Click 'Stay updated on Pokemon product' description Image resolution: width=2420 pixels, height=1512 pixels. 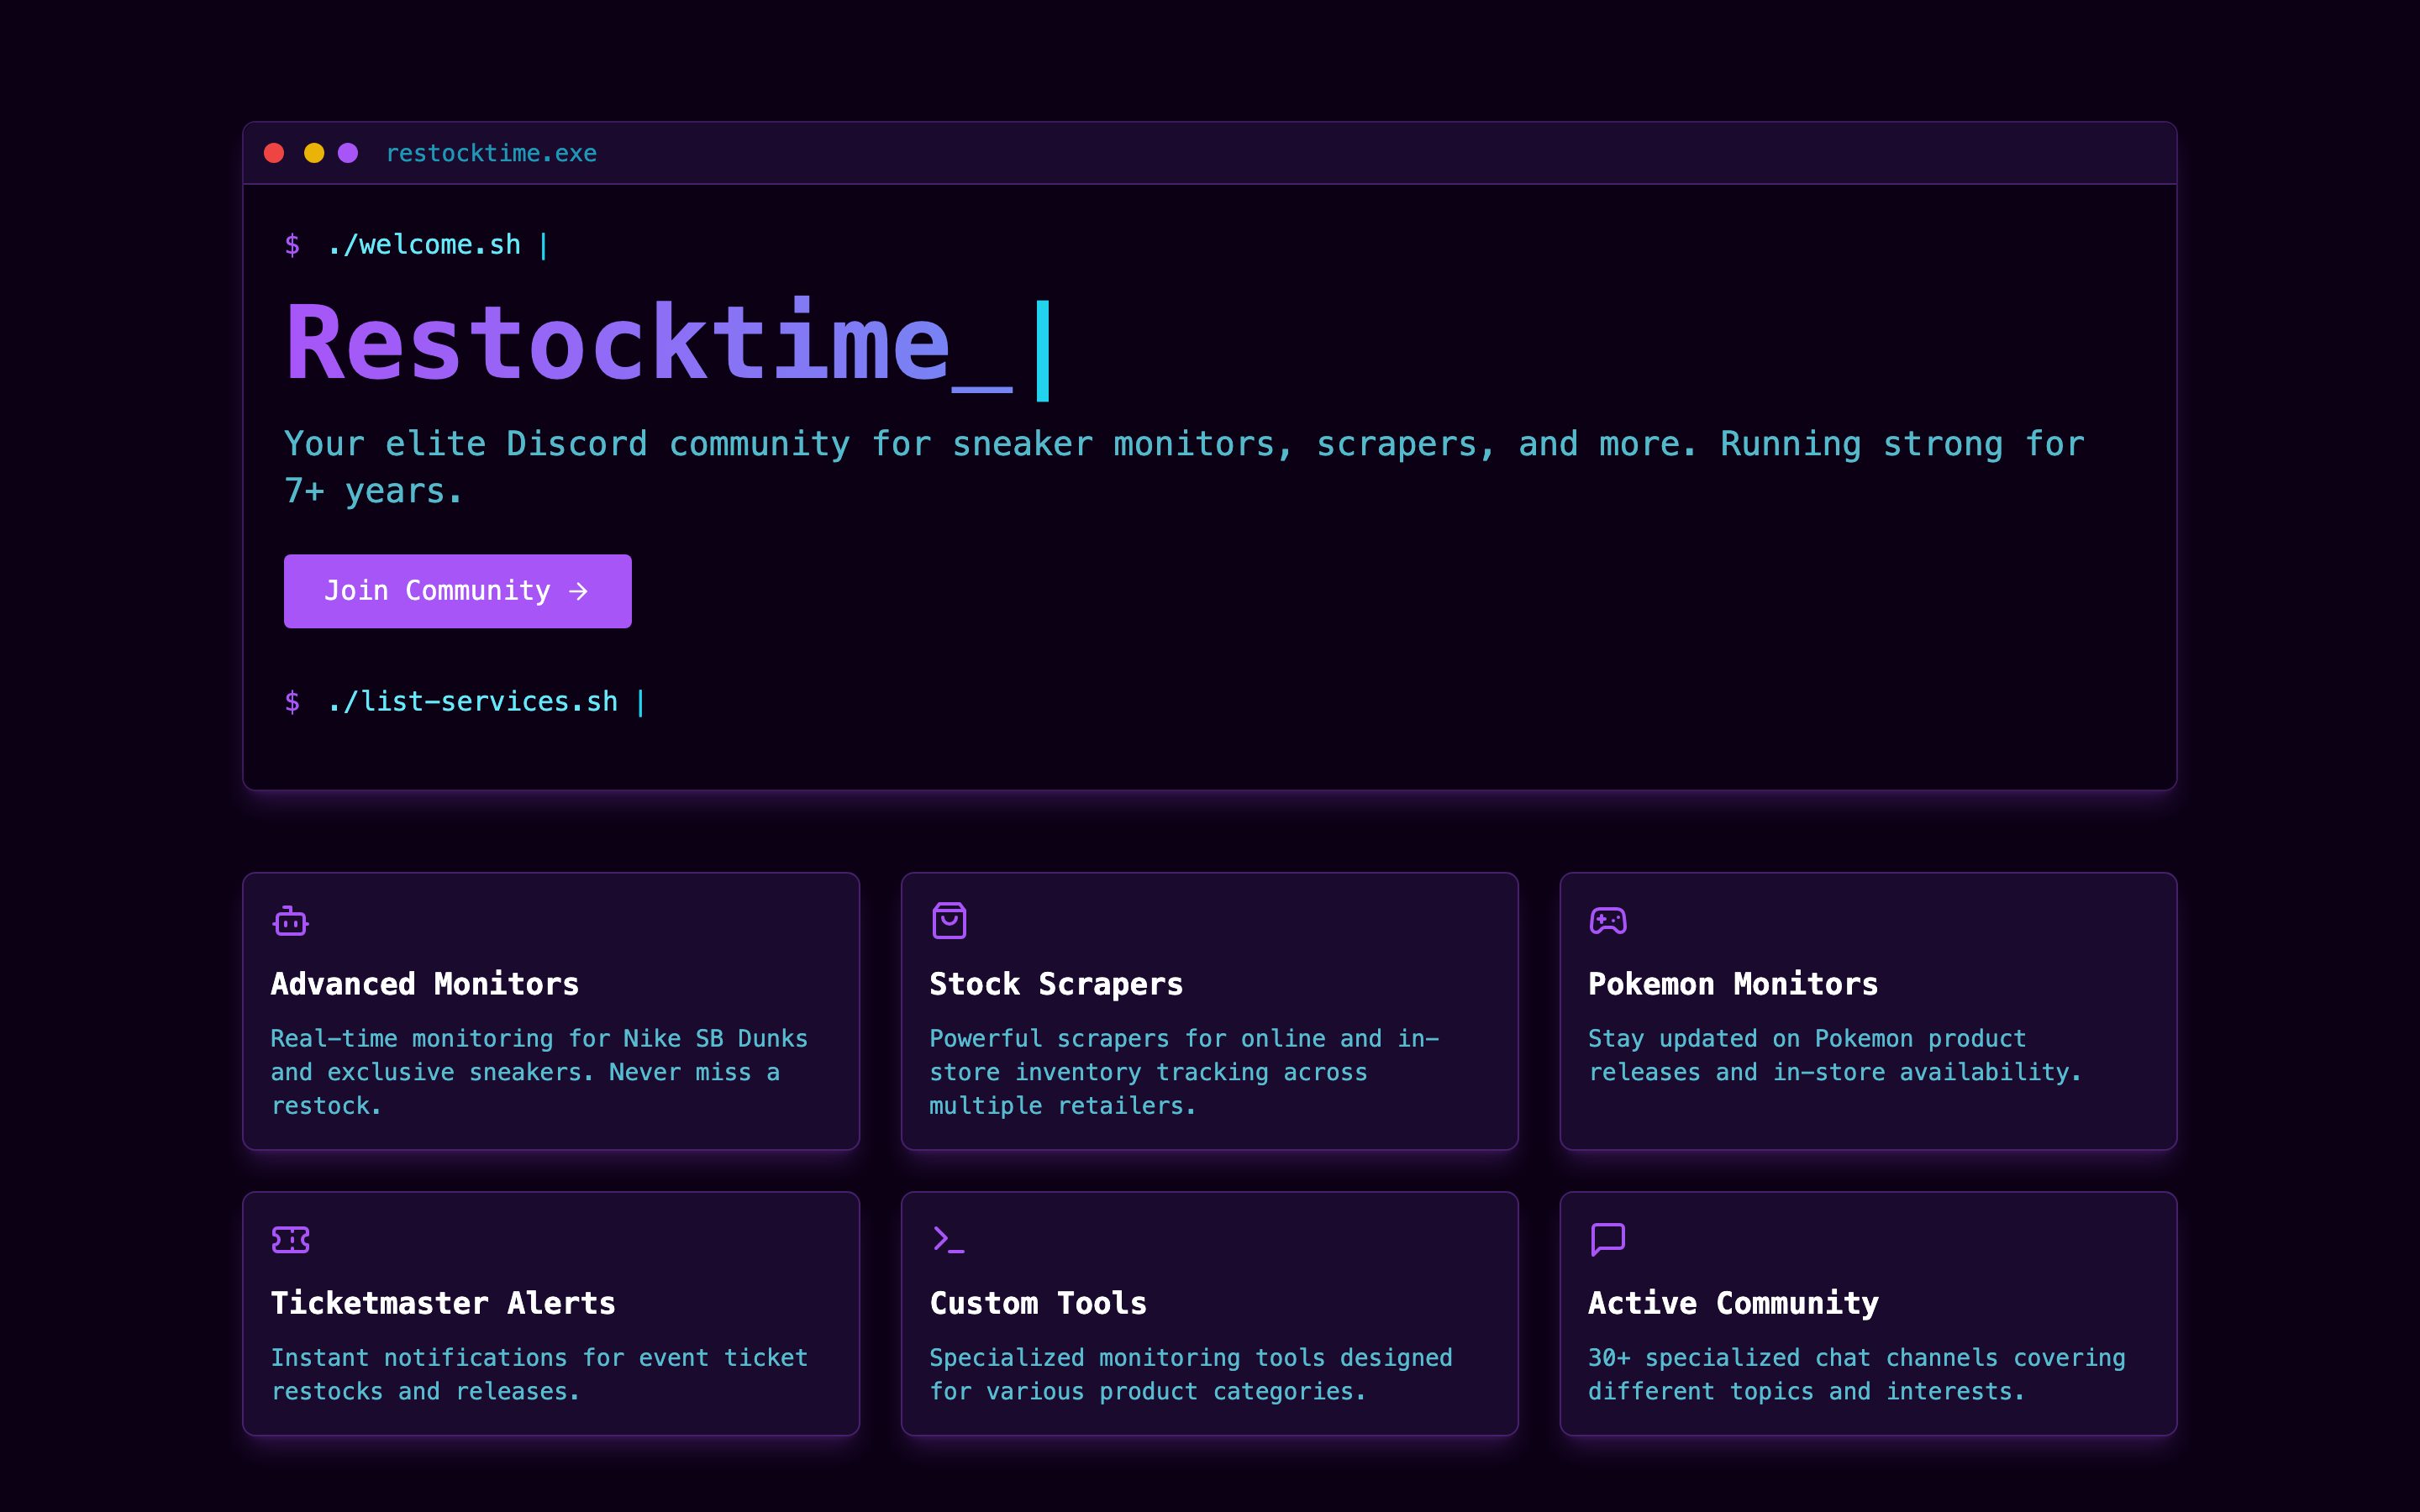pyautogui.click(x=1835, y=1055)
